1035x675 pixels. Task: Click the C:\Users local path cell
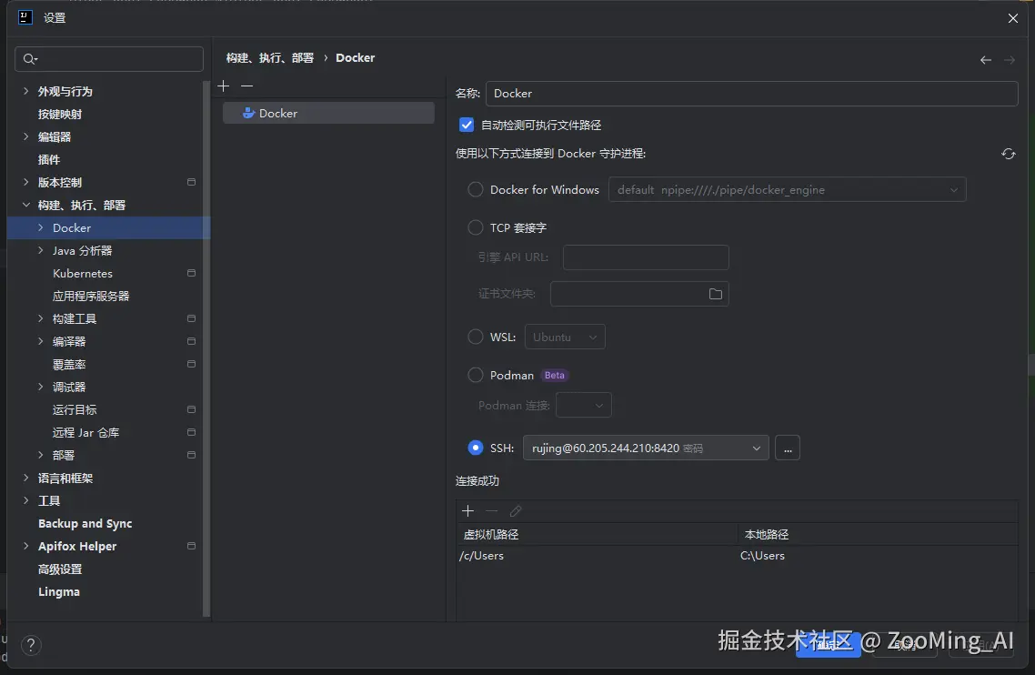[878, 556]
